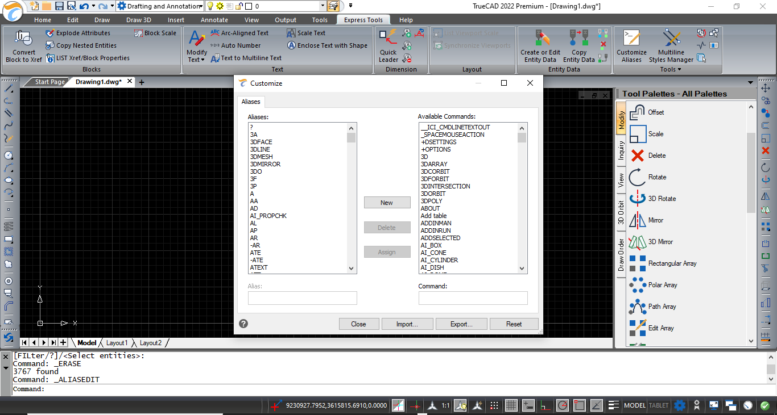Image resolution: width=777 pixels, height=415 pixels.
Task: Open the Drafting and Annotation workspace dropdown
Action: coord(201,6)
